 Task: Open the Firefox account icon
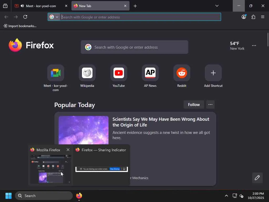tap(244, 17)
